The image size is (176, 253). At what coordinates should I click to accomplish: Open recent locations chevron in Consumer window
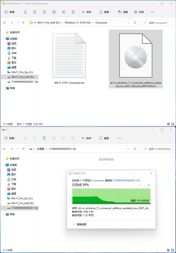pyautogui.click(x=18, y=23)
